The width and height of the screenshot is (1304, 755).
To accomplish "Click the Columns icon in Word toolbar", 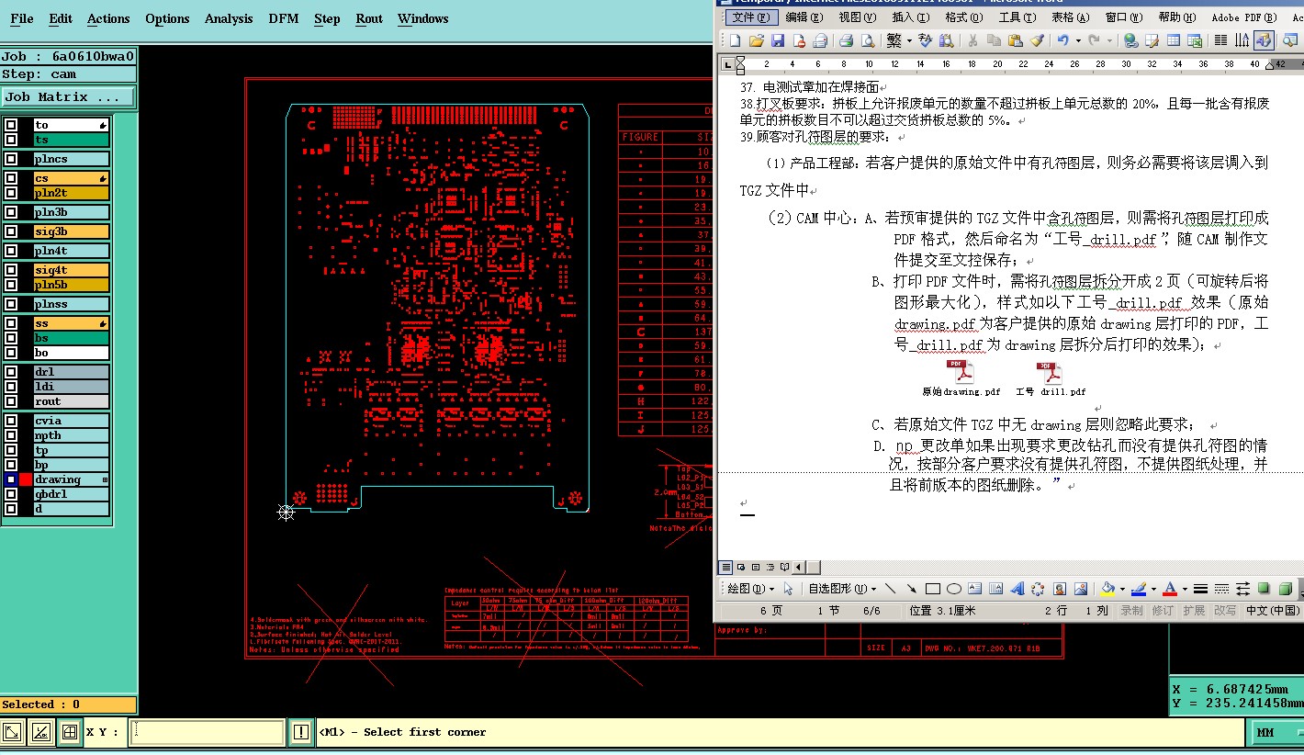I will pyautogui.click(x=1220, y=40).
